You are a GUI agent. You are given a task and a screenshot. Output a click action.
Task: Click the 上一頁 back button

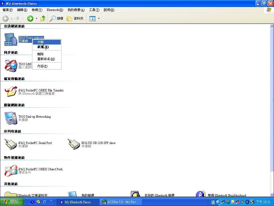point(11,19)
